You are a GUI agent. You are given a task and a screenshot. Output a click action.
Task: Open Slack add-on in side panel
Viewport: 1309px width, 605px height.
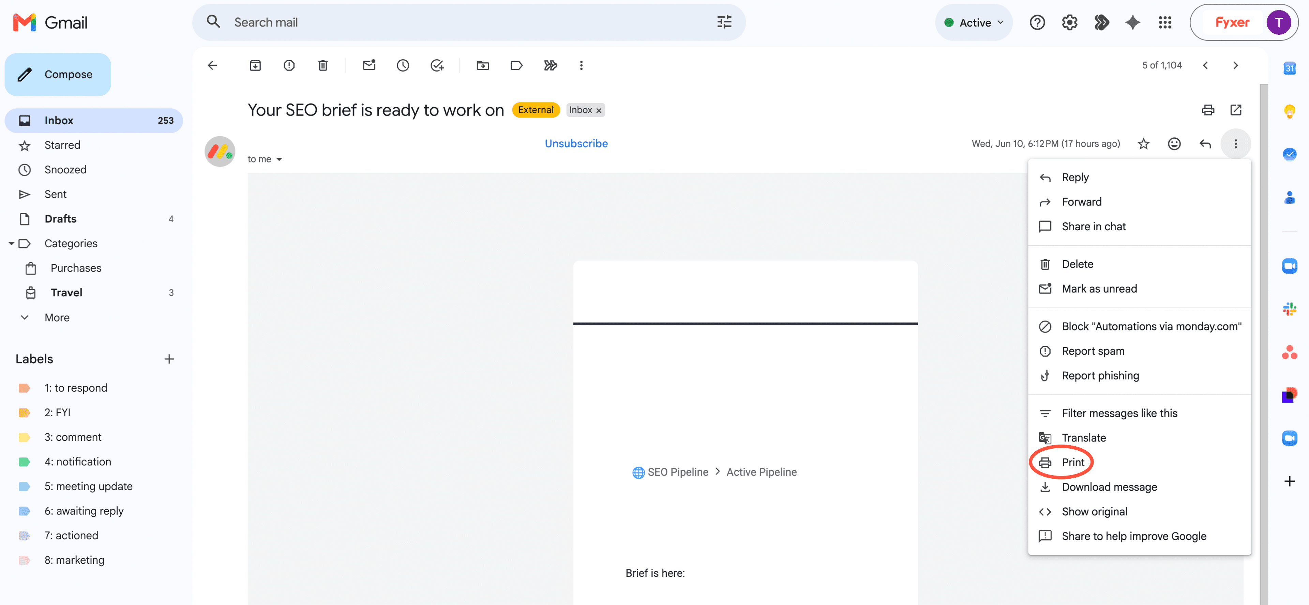[1289, 309]
